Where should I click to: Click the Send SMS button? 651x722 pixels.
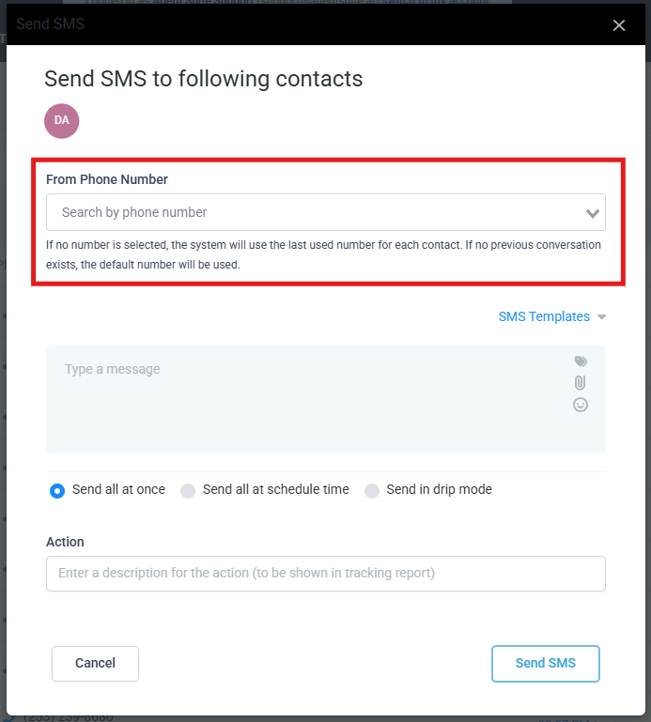(545, 663)
